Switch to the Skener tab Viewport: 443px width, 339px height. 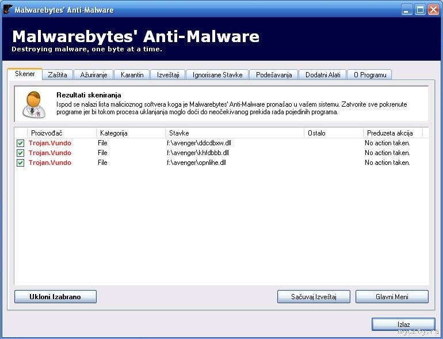(25, 74)
